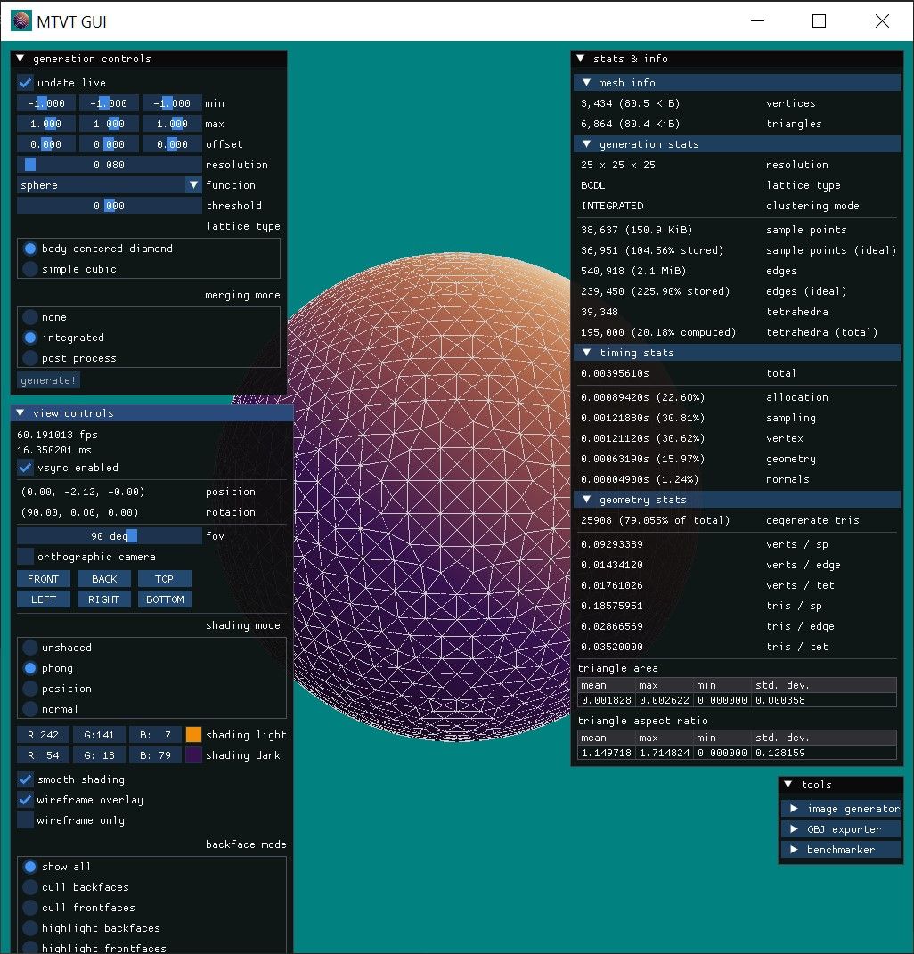
Task: Open the function dropdown showing sphere
Action: pyautogui.click(x=110, y=185)
